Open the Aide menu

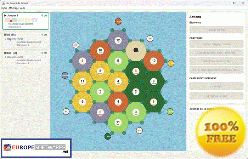pyautogui.click(x=22, y=8)
